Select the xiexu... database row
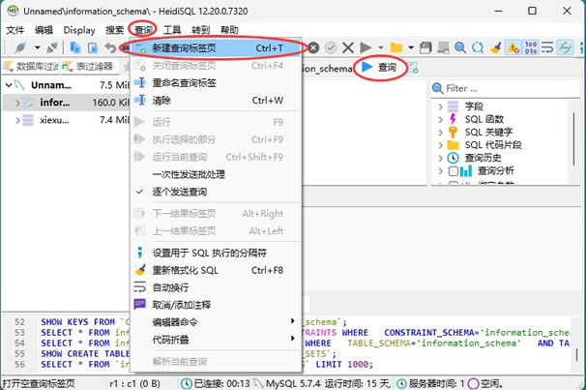 66,120
